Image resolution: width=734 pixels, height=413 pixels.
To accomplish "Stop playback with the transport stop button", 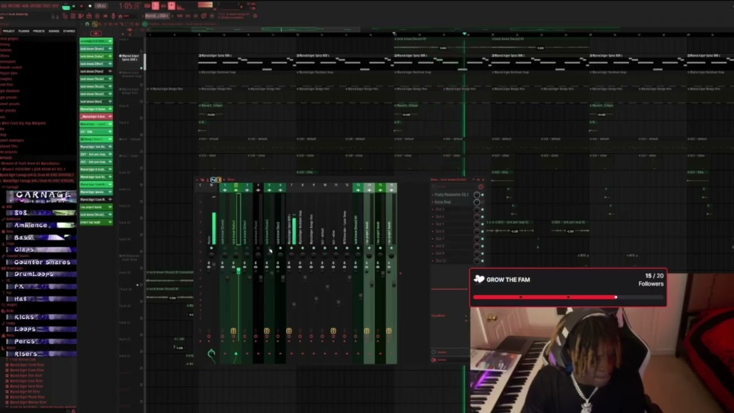I will click(x=82, y=6).
